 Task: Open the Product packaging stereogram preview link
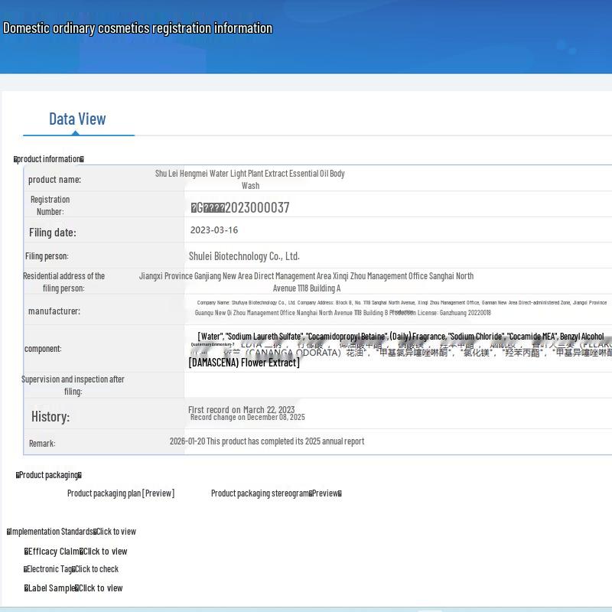pos(276,493)
